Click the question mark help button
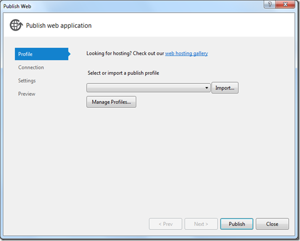300x241 pixels. [x=269, y=5]
